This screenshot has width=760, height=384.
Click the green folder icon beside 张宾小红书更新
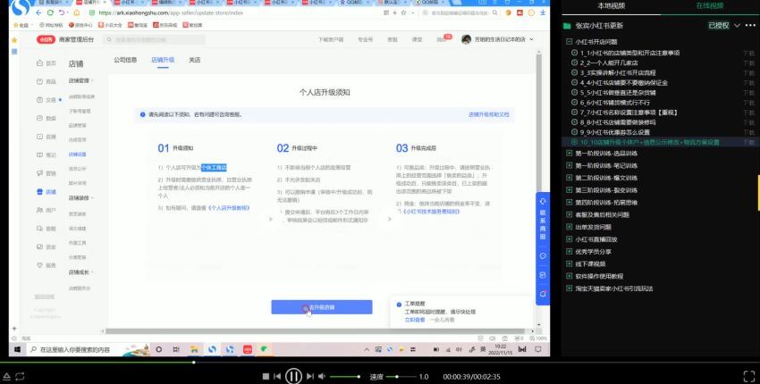pos(567,26)
